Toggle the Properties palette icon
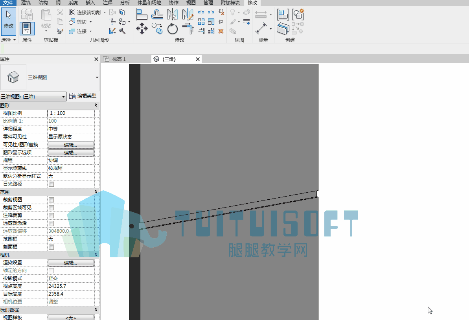This screenshot has height=320, width=469. (27, 28)
